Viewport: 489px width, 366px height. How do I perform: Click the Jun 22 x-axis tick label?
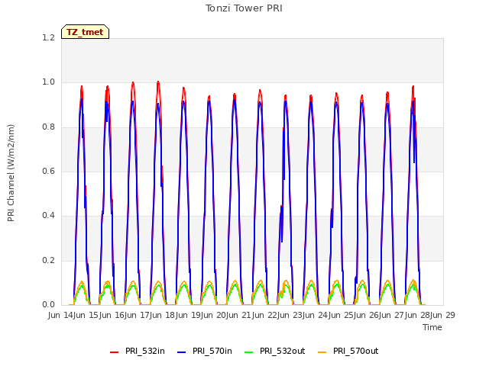click(265, 315)
